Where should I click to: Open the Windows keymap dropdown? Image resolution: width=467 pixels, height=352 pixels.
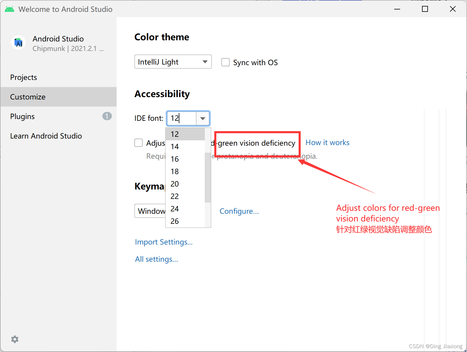(150, 211)
